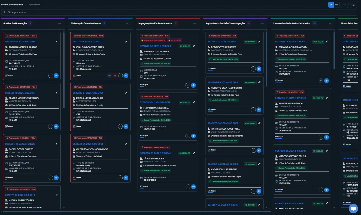Edit Beatriz Mendes Carvalho card with pencil
This screenshot has height=215, width=361.
pyautogui.click(x=57, y=93)
